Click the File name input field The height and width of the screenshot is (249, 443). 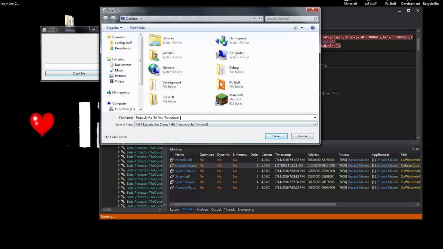224,118
